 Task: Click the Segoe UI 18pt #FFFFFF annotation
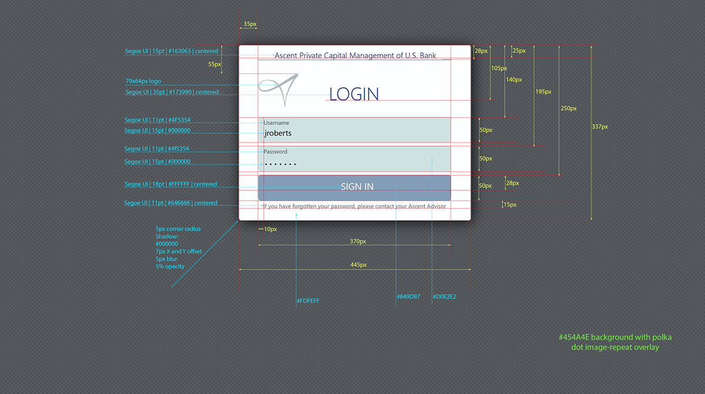pos(171,184)
